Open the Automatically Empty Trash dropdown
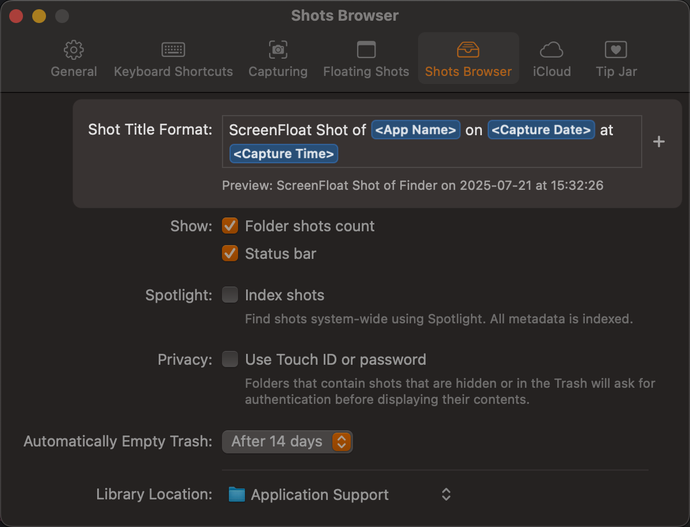Image resolution: width=690 pixels, height=527 pixels. point(287,442)
